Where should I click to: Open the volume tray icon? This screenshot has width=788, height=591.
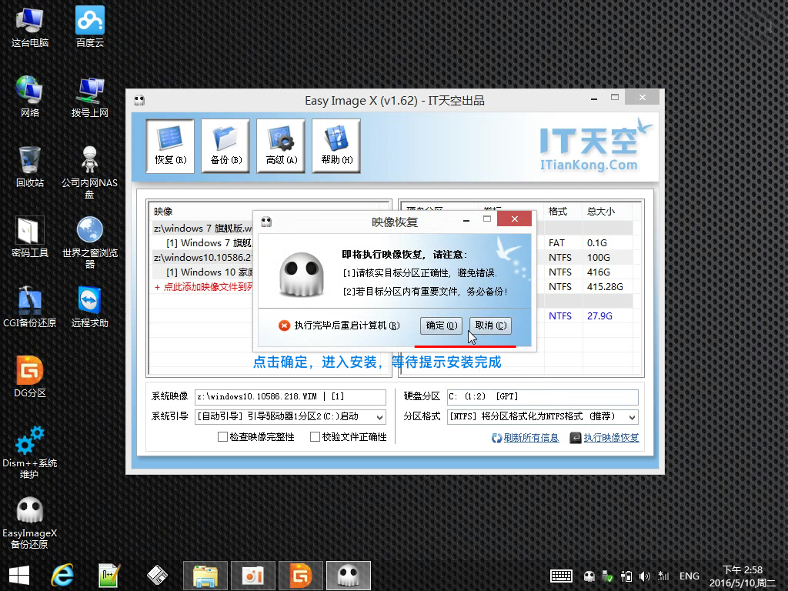[644, 576]
